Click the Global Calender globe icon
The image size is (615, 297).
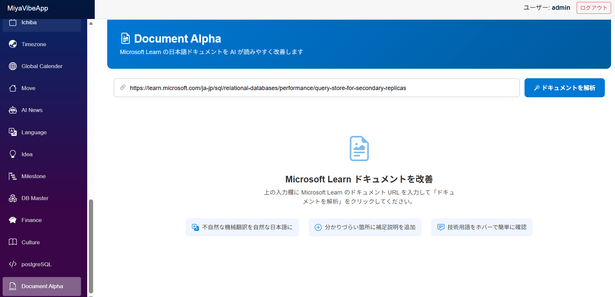[x=13, y=66]
